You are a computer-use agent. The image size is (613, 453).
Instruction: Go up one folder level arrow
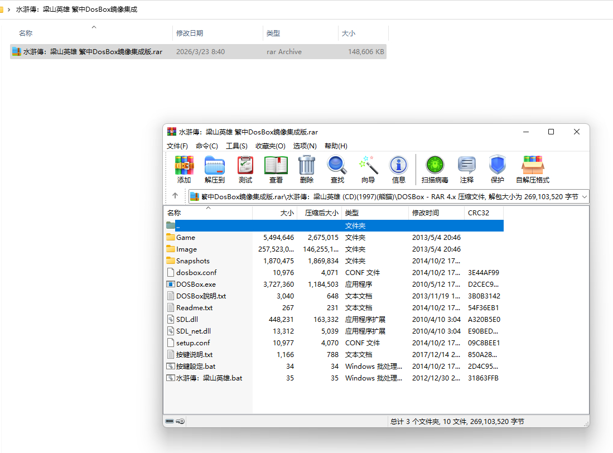(175, 196)
